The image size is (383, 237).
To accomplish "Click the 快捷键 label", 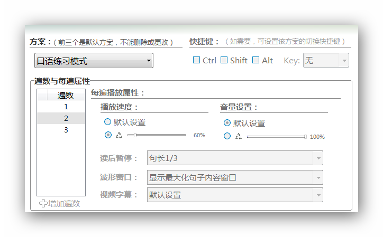I will tap(204, 42).
